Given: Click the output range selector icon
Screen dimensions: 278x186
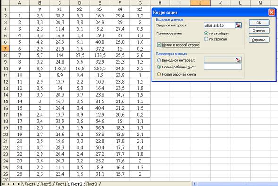Looking at the screenshot, I should pyautogui.click(x=238, y=60).
